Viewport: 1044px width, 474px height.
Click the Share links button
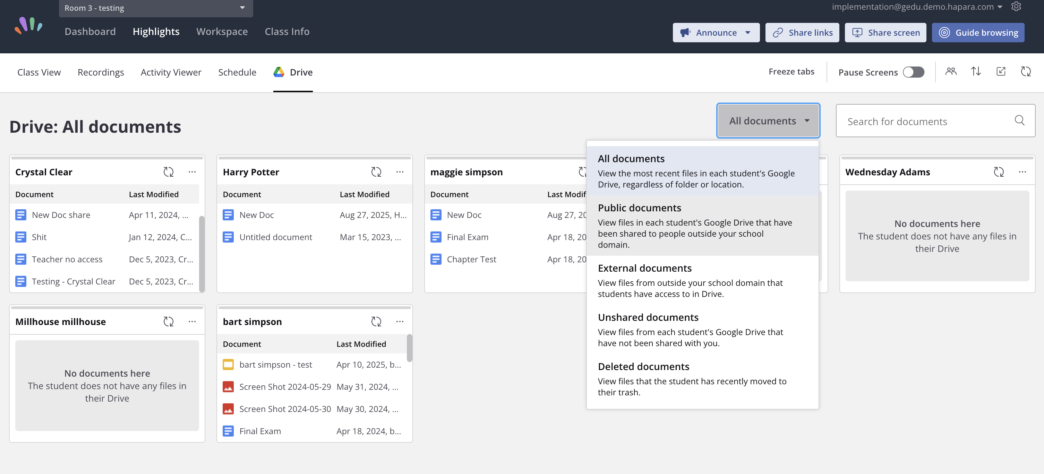(x=802, y=32)
